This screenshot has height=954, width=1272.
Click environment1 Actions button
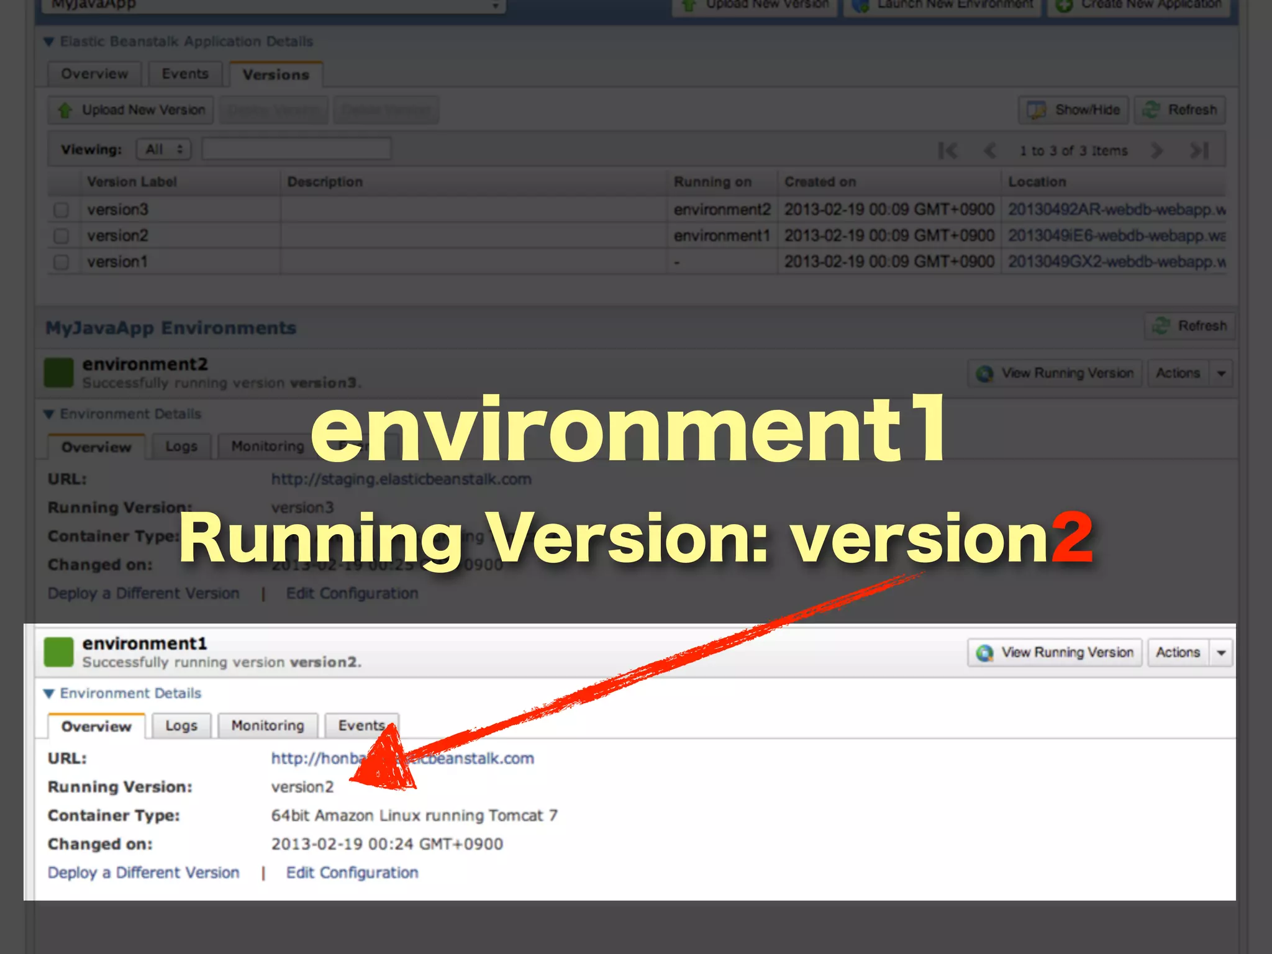(x=1178, y=653)
